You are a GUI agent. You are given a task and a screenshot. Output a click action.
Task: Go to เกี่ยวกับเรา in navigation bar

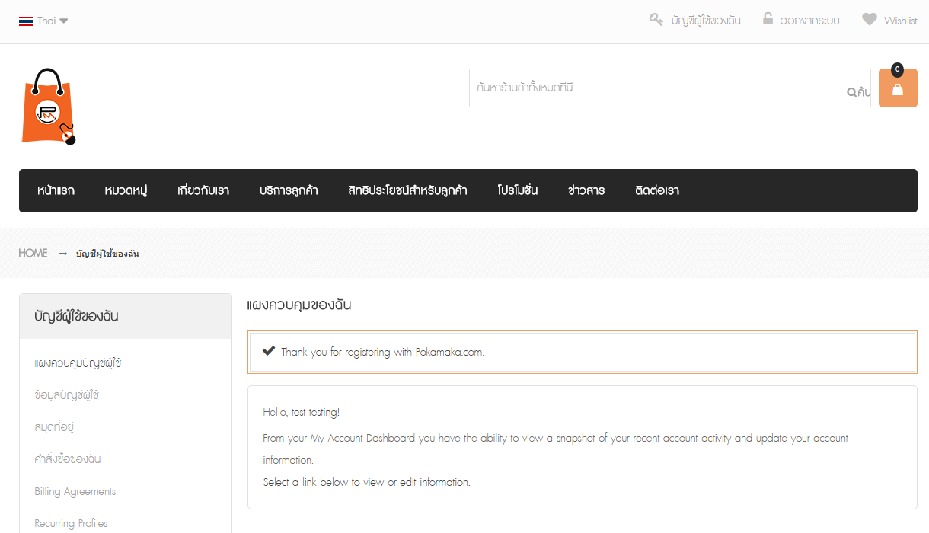pyautogui.click(x=203, y=190)
